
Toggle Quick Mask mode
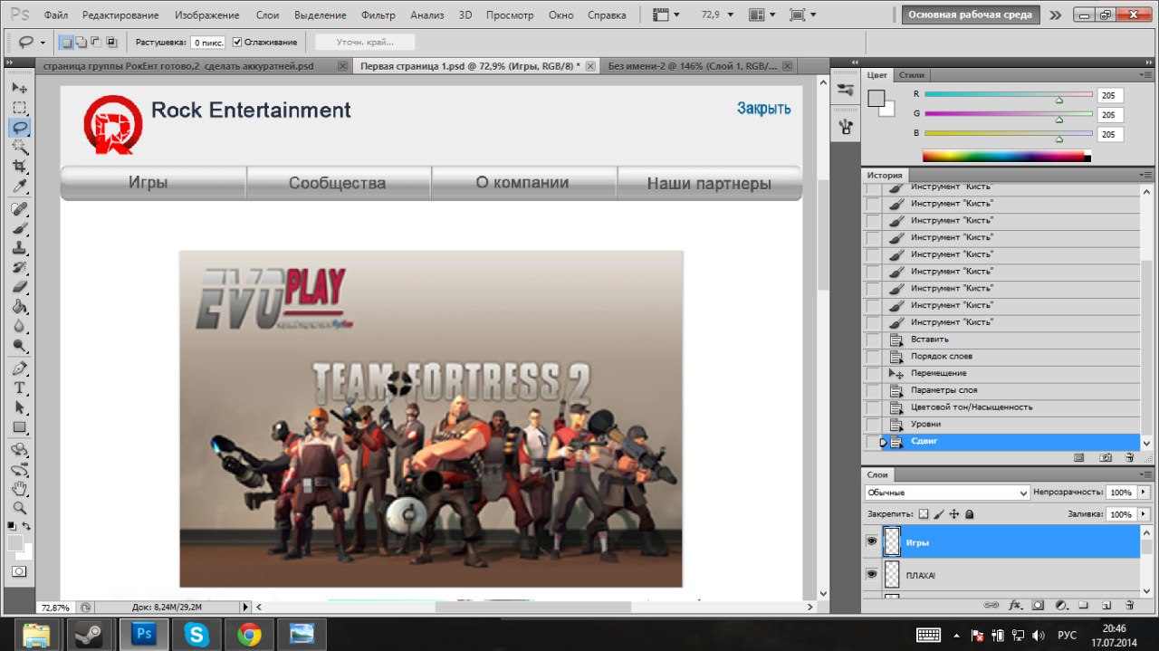point(19,572)
